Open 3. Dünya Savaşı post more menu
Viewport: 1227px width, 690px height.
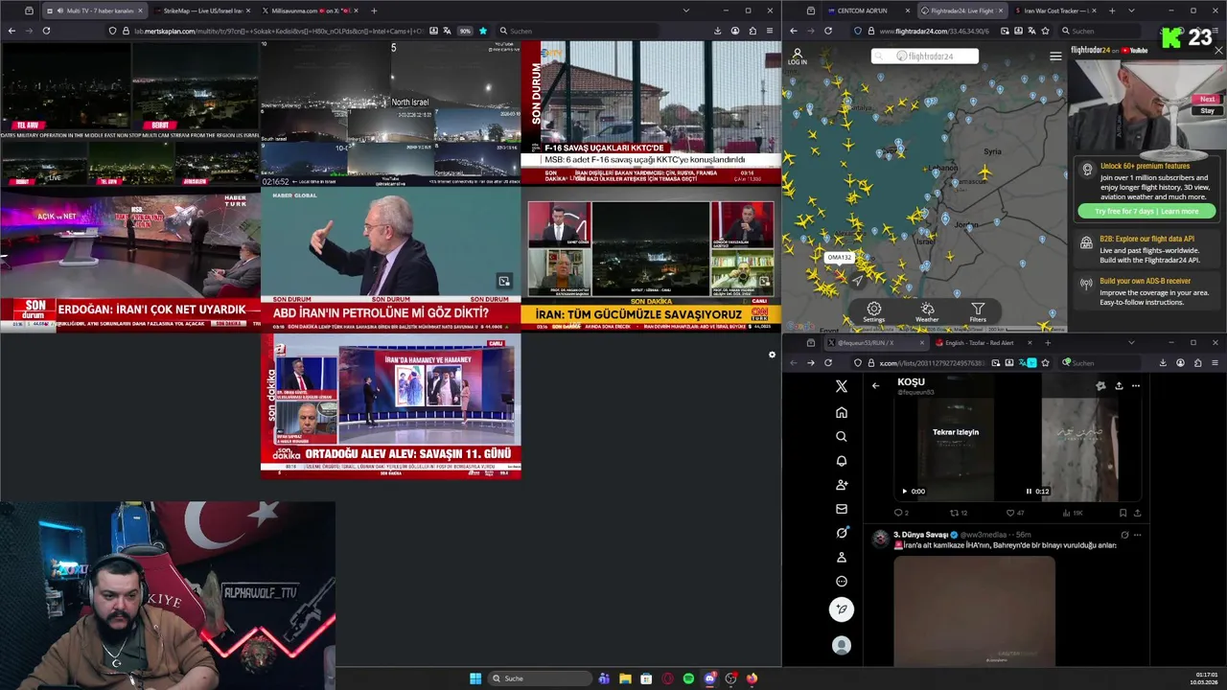(x=1136, y=535)
